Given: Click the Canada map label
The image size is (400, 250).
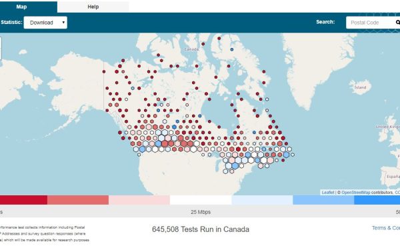Looking at the screenshot, I should pyautogui.click(x=191, y=49).
